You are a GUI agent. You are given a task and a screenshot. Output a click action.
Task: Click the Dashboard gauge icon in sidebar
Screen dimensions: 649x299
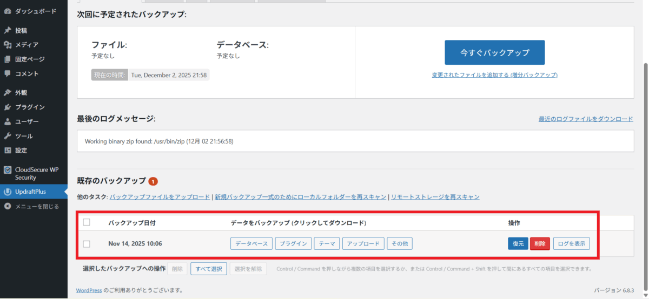click(8, 11)
